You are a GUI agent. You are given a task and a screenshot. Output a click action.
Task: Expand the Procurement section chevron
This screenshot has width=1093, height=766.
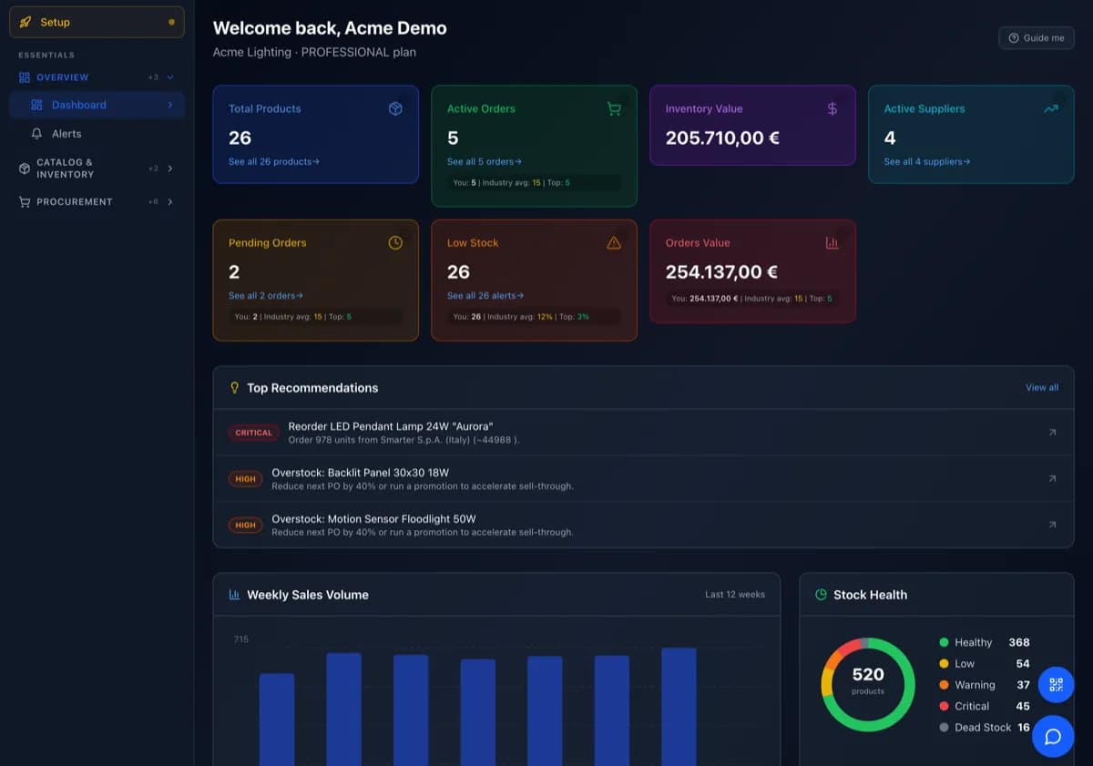tap(170, 201)
